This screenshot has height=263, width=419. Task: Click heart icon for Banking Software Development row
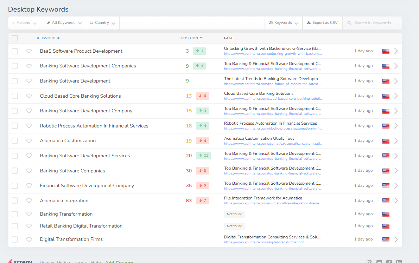29,81
